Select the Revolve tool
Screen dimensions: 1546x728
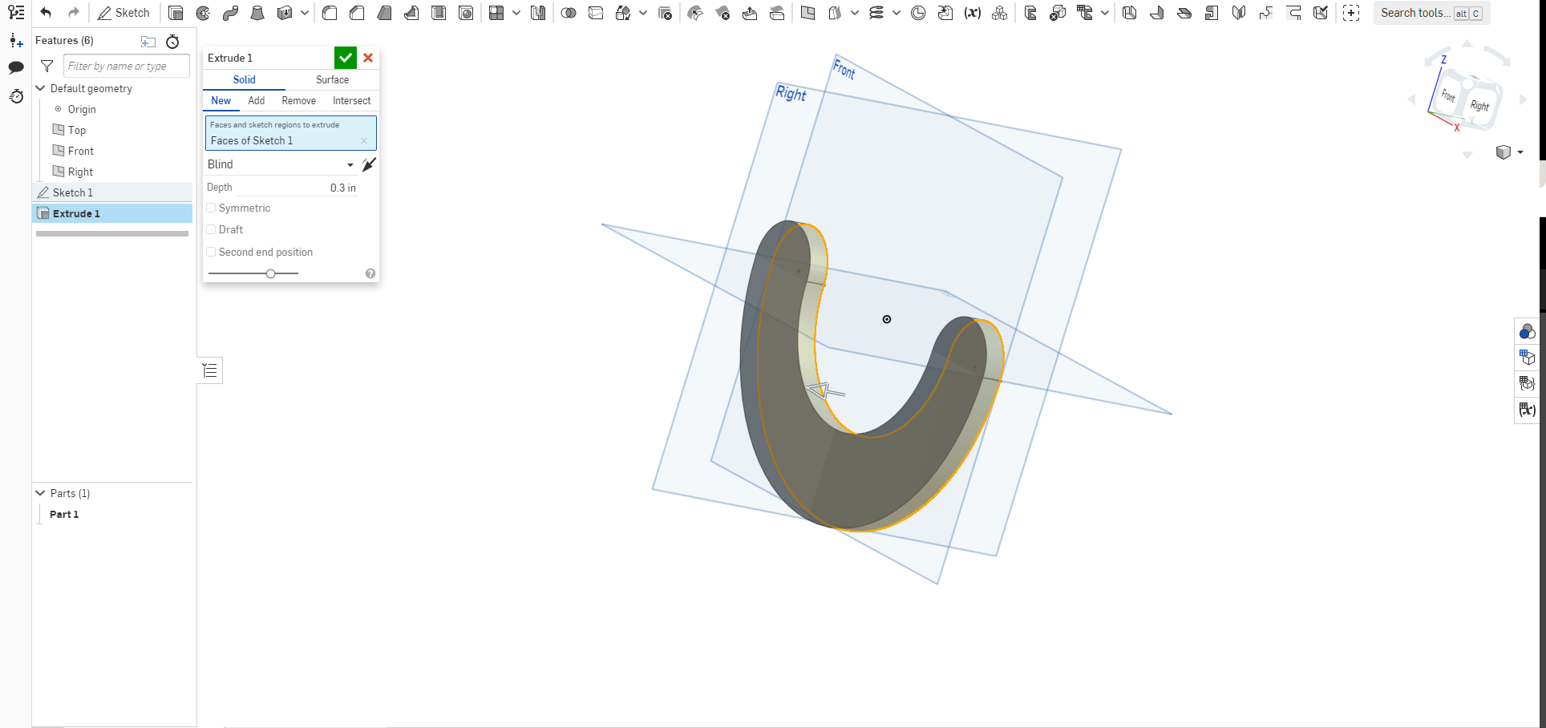203,13
